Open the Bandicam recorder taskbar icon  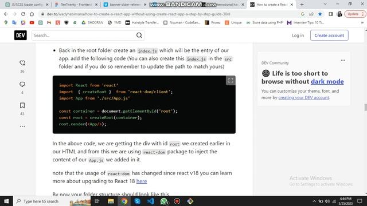pos(177,201)
